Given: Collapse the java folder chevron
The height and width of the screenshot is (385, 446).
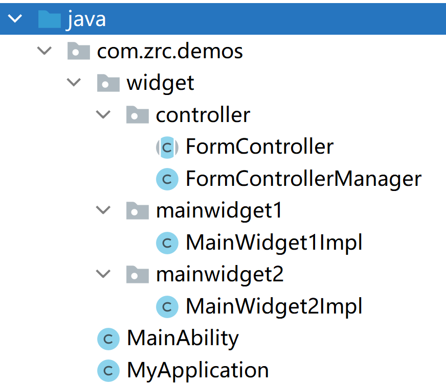Looking at the screenshot, I should tap(15, 19).
